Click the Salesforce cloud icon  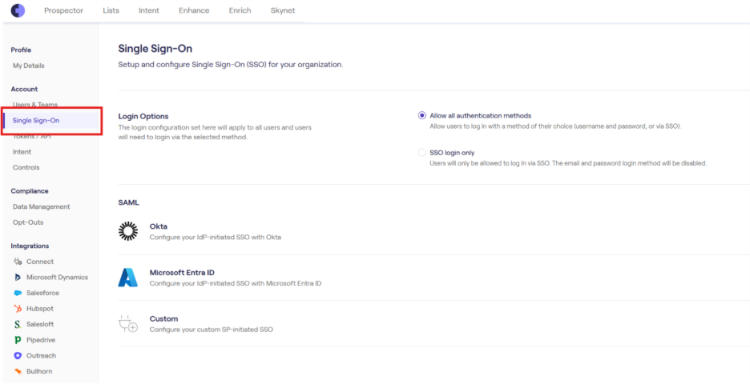pos(18,294)
